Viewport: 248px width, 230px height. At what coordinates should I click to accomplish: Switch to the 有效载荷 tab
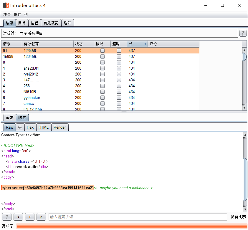click(51, 23)
